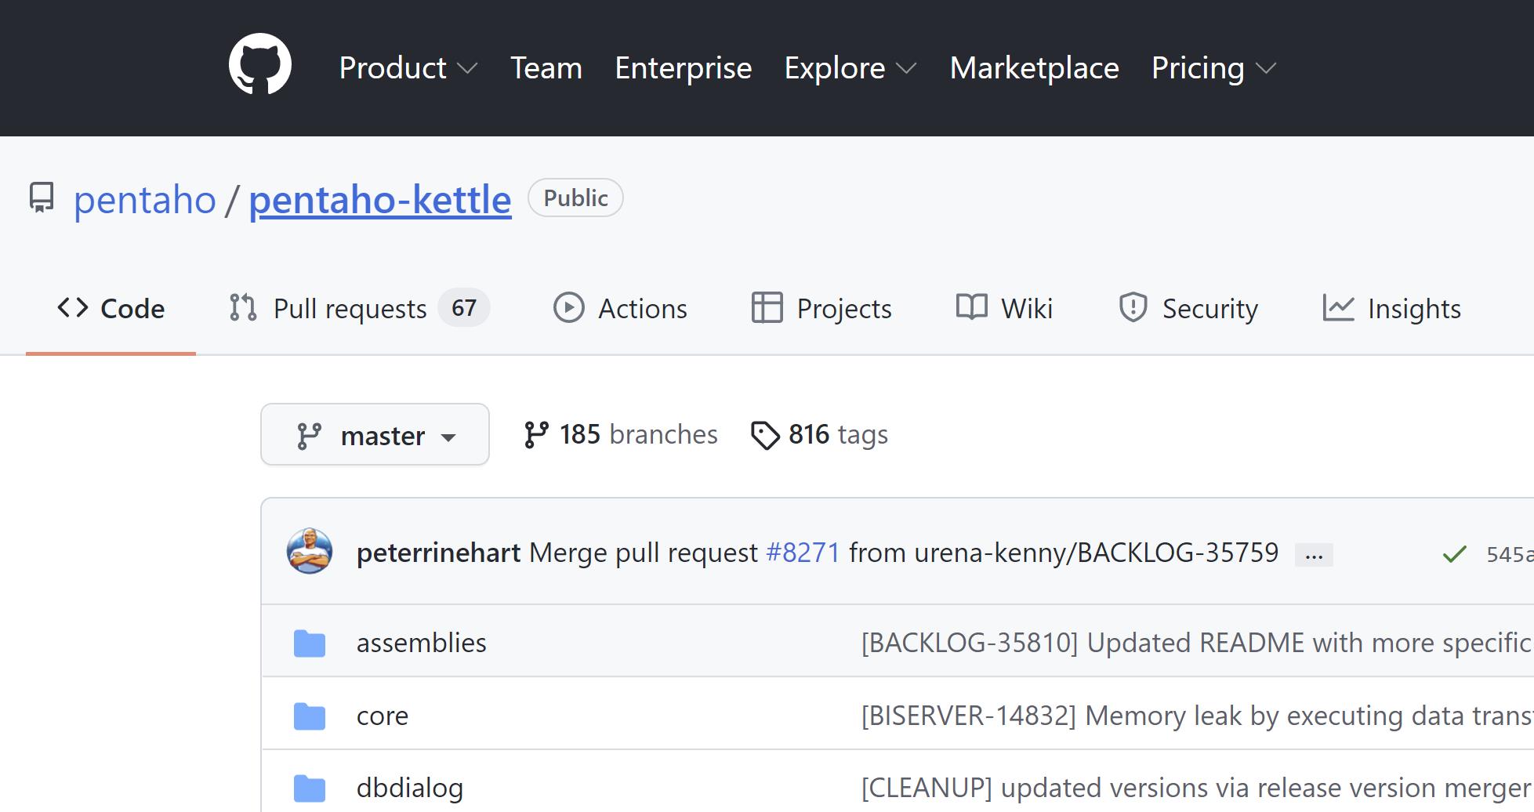Open the BACKLOG-35810 commit message
This screenshot has height=812, width=1534.
tap(1197, 643)
